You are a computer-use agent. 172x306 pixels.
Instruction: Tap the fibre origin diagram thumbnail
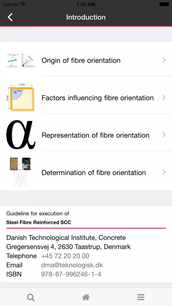coord(21,60)
